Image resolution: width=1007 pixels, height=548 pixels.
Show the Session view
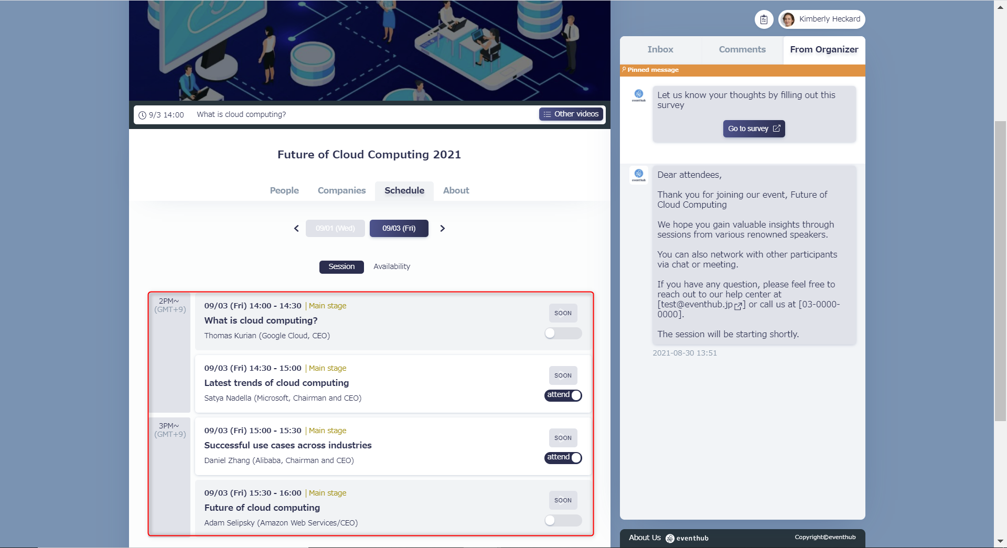tap(341, 267)
